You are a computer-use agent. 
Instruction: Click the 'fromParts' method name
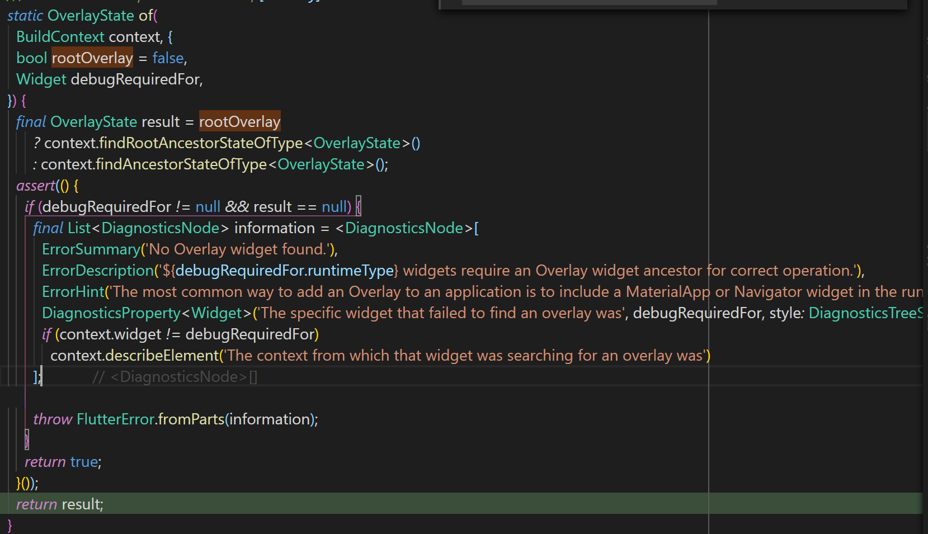tap(191, 419)
